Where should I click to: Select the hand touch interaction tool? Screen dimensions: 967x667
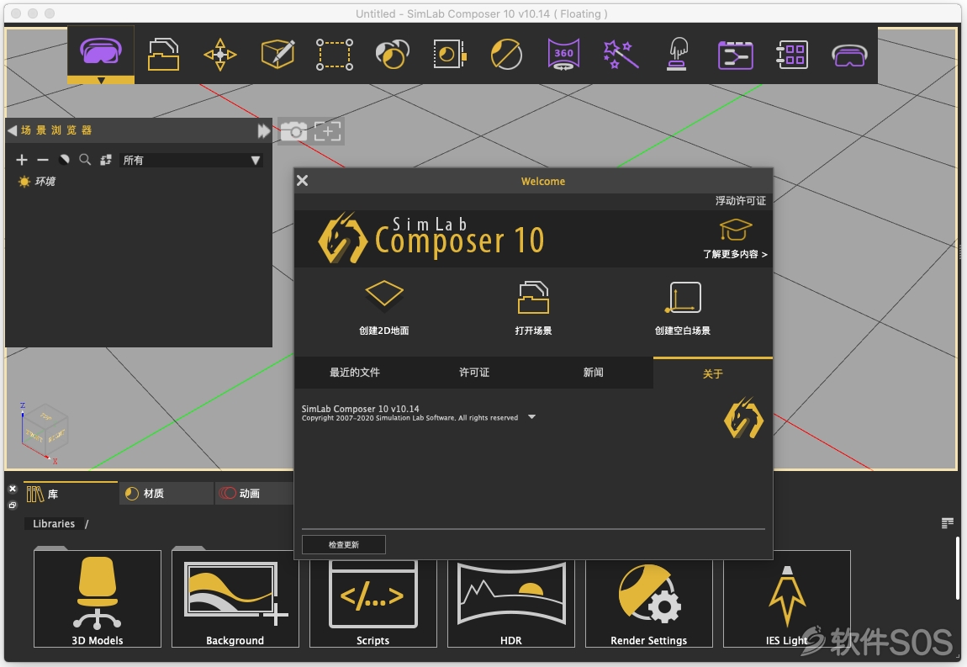pos(677,55)
